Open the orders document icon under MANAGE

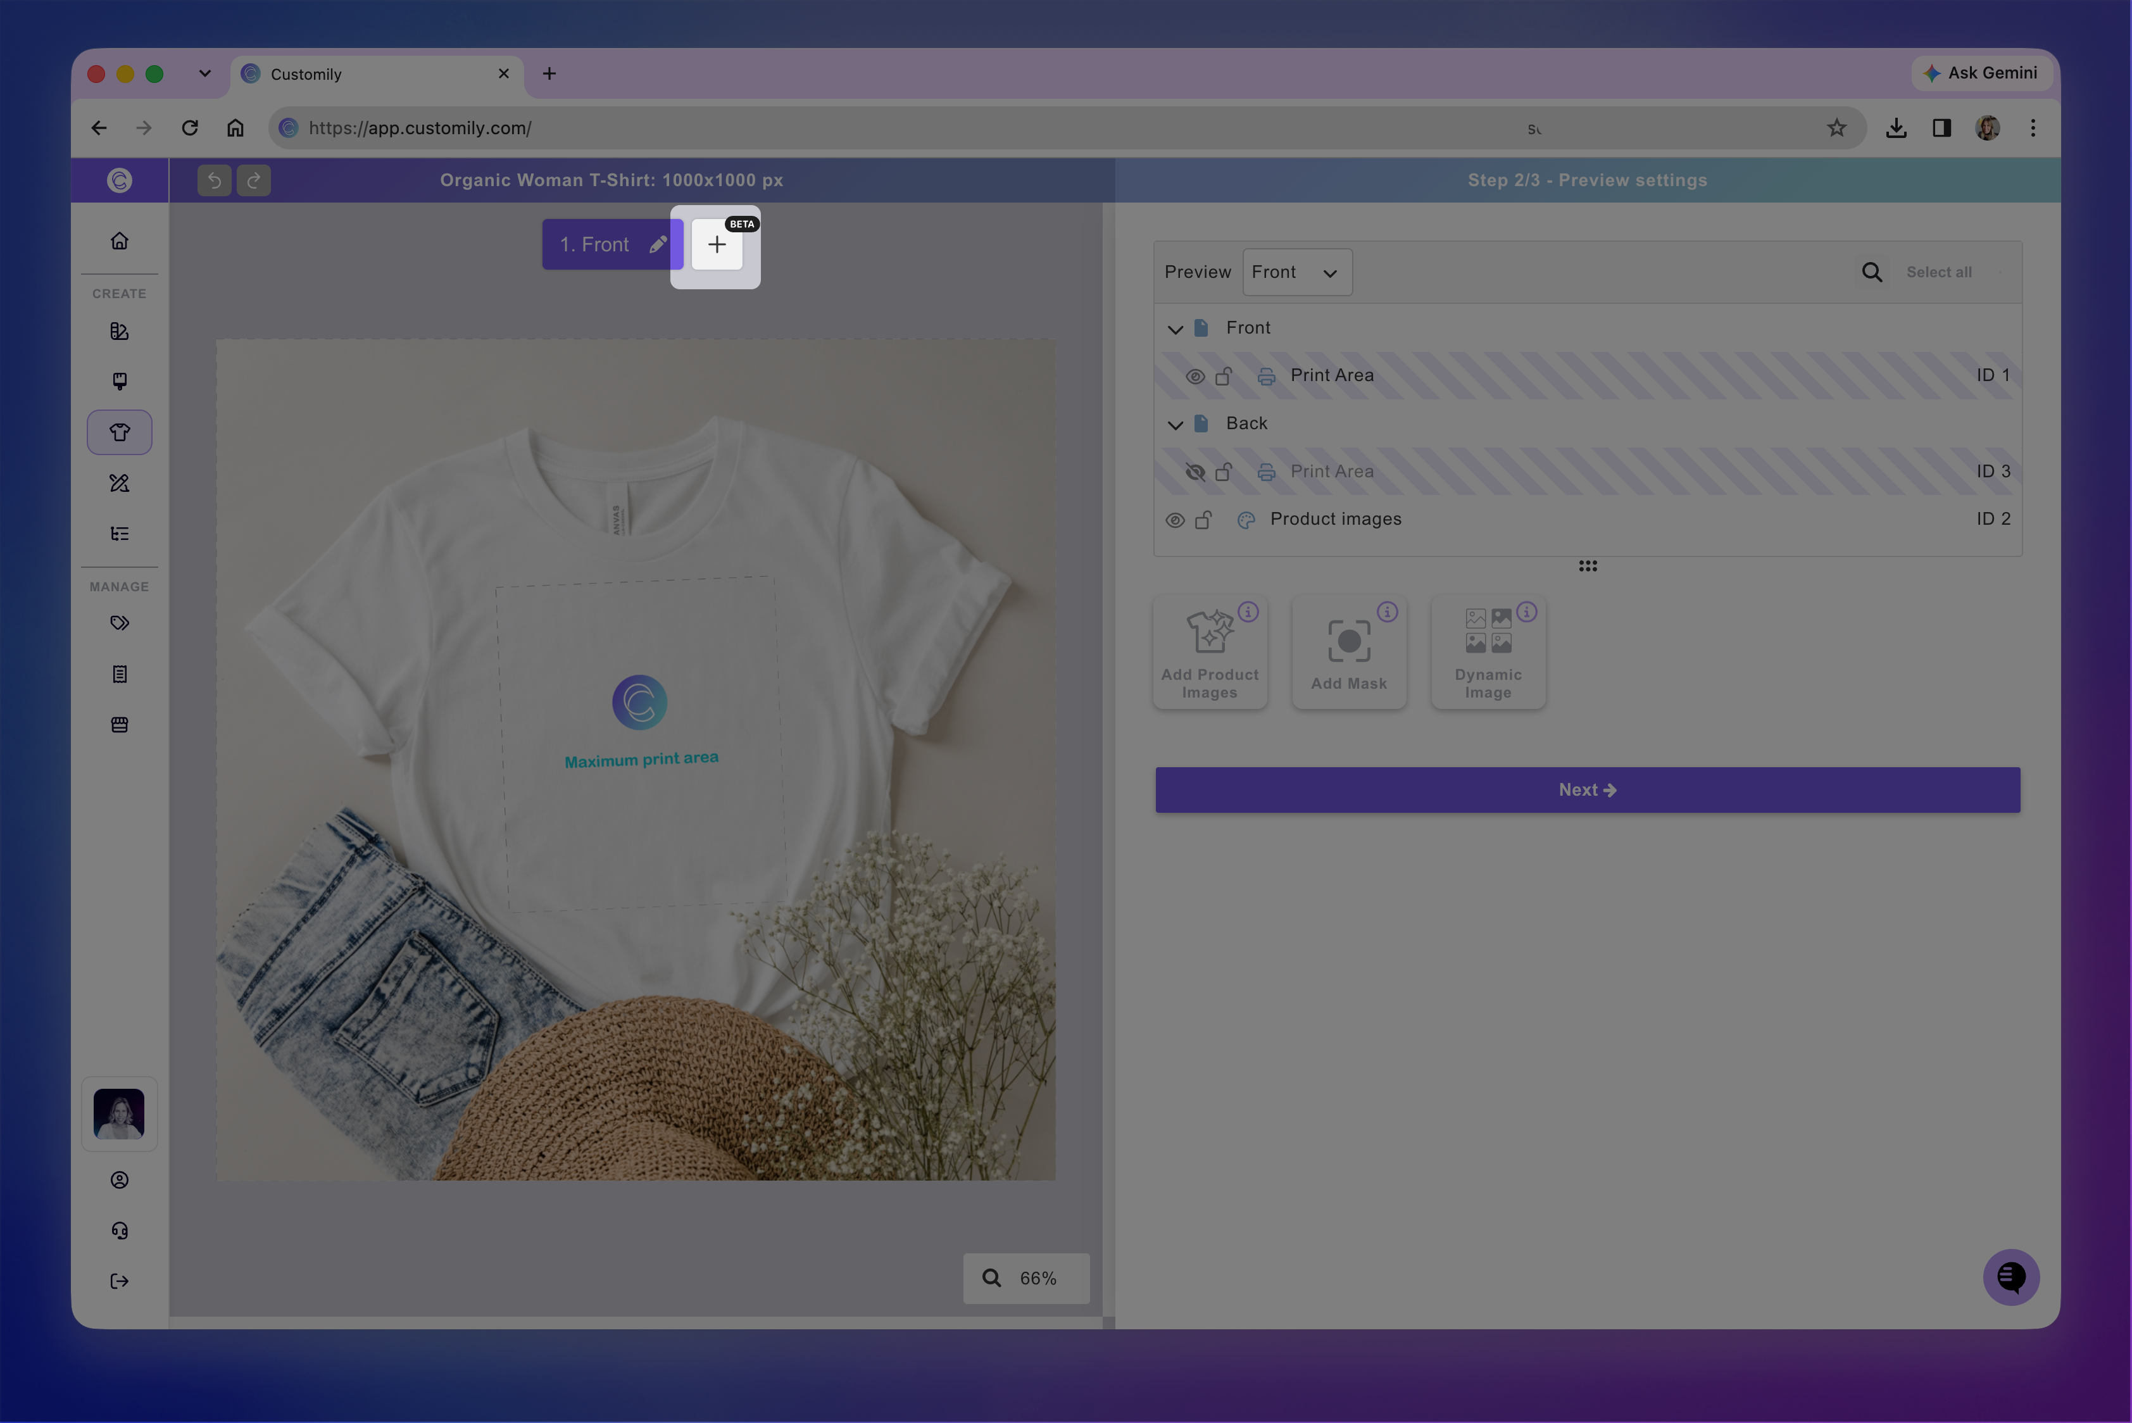(119, 674)
